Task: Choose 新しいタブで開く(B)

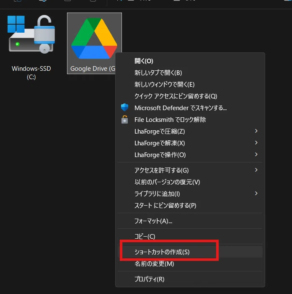Action: coord(190,73)
